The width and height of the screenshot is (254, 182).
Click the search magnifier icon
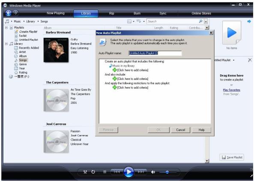(200, 21)
